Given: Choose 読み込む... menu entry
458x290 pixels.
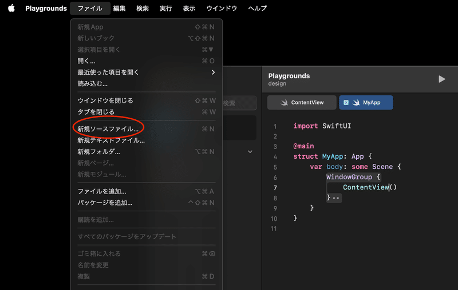Looking at the screenshot, I should coord(147,83).
